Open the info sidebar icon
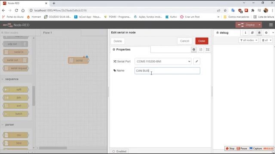This screenshot has height=154, width=275. pyautogui.click(x=245, y=33)
